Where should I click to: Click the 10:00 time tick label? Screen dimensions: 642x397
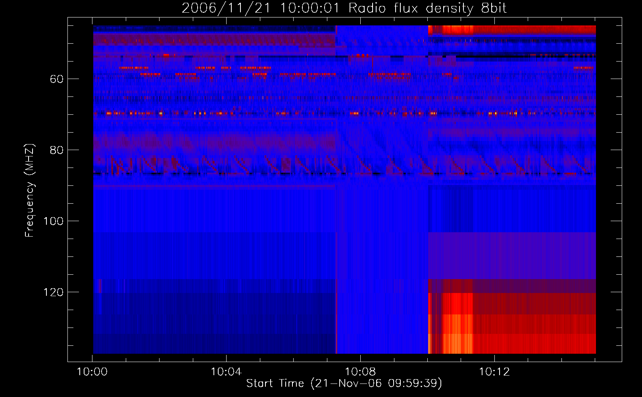point(92,372)
